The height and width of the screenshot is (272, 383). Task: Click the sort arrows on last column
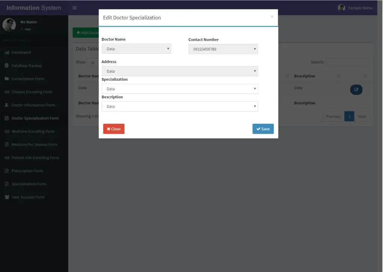(x=365, y=76)
